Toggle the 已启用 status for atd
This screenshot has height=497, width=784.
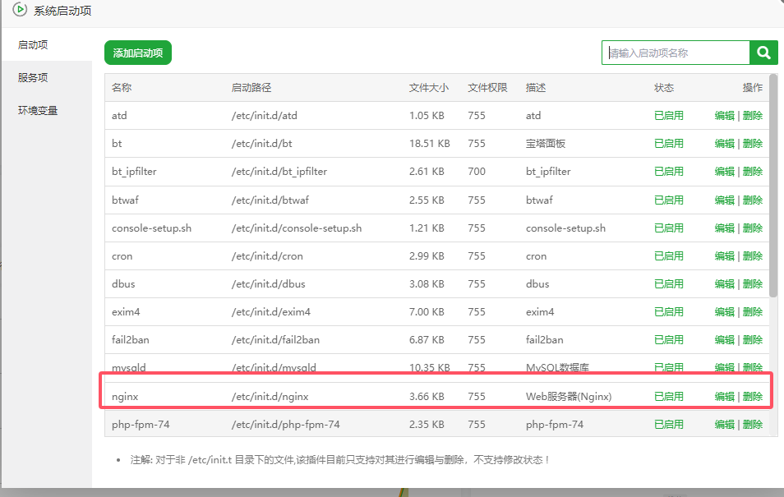tap(668, 116)
